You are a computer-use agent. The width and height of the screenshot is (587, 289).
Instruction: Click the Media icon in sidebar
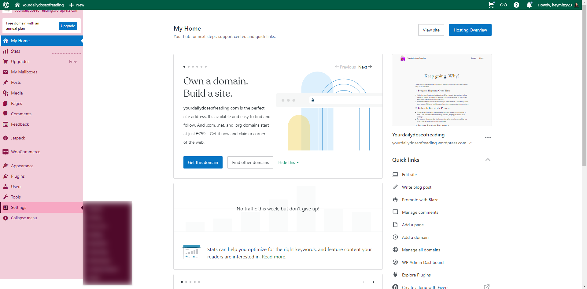click(6, 93)
